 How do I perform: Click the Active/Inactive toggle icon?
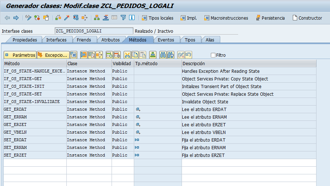point(37,18)
